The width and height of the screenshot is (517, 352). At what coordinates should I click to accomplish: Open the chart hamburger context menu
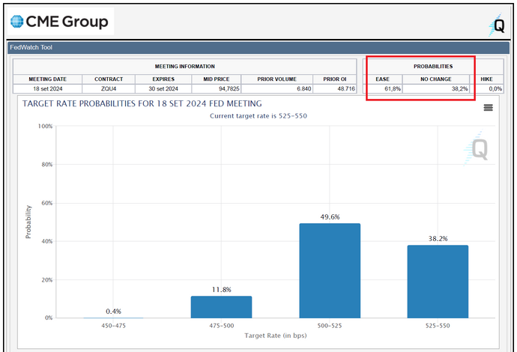[x=489, y=108]
